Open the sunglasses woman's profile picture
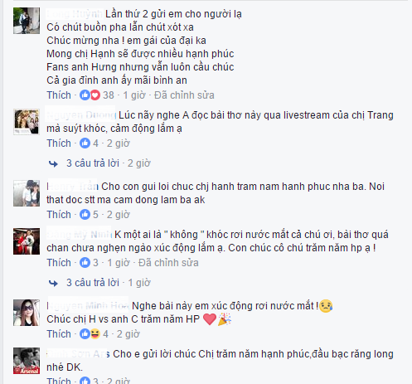 point(27,313)
